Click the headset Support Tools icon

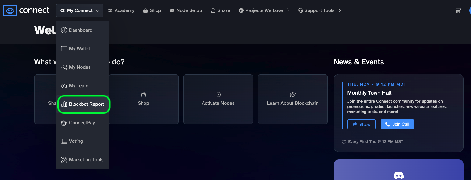300,10
